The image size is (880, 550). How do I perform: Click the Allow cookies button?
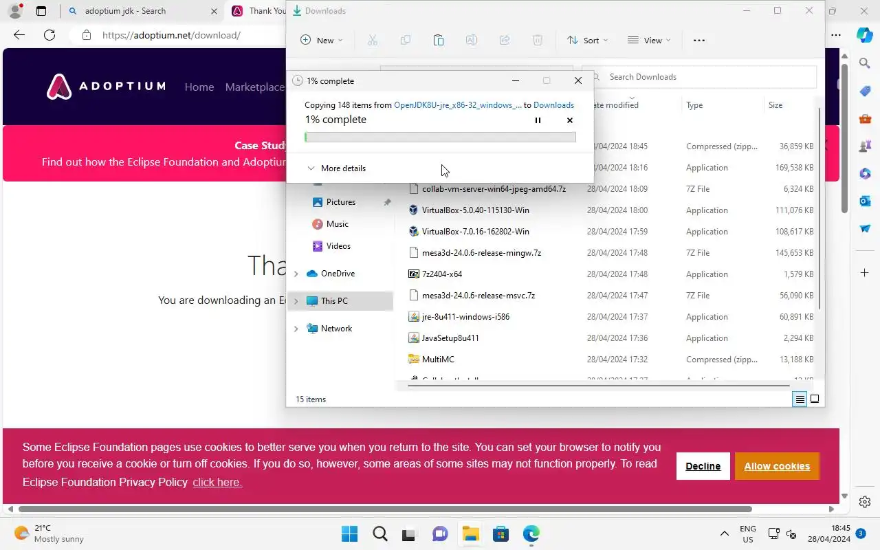[x=777, y=466]
